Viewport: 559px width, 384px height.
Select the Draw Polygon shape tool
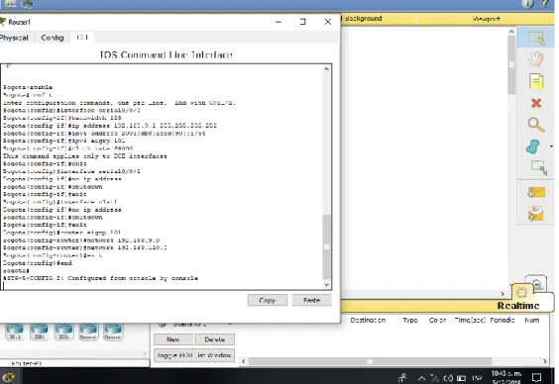pos(533,146)
